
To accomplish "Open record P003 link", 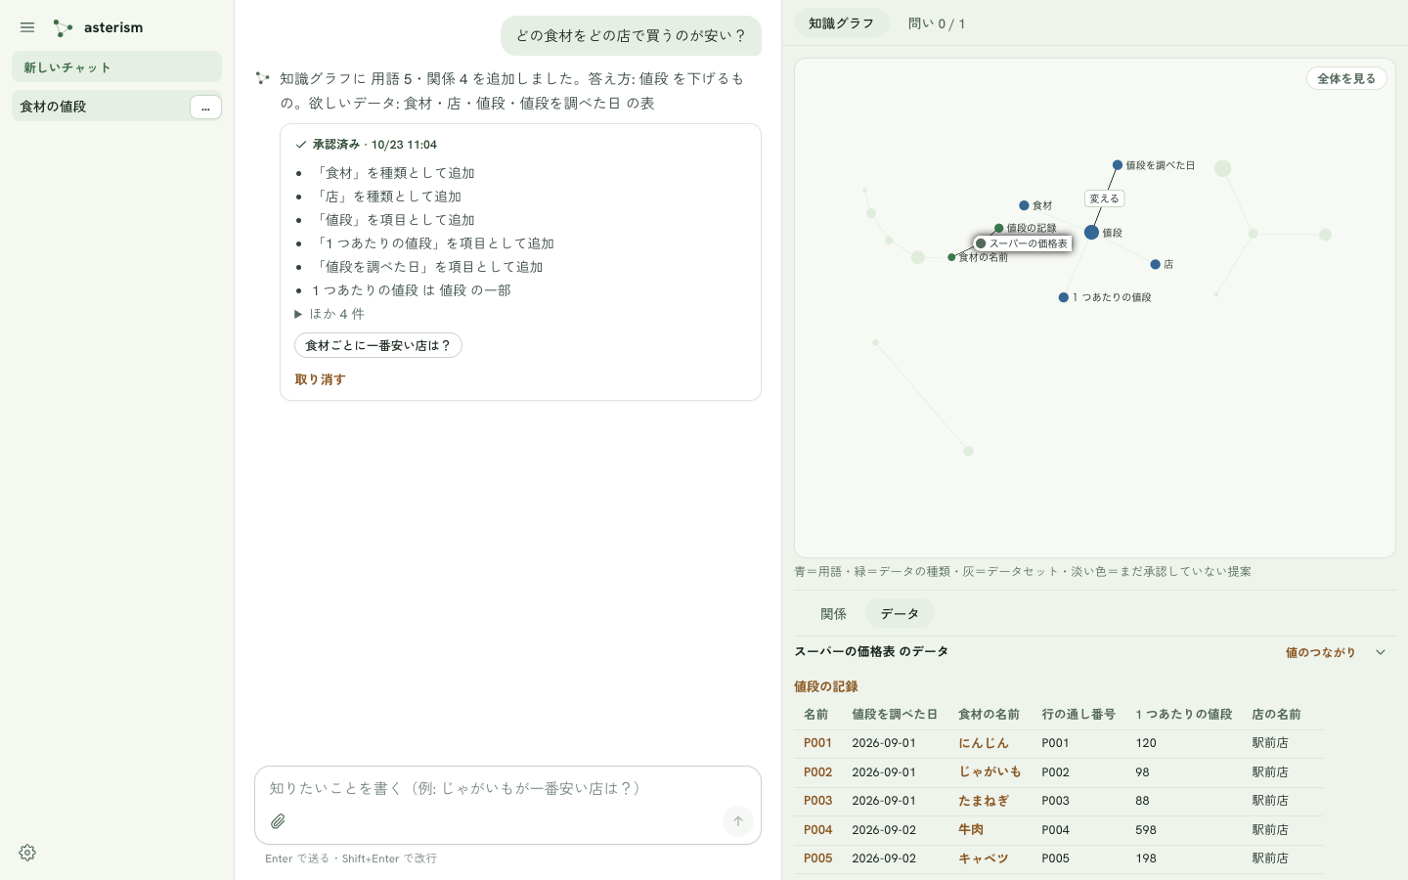I will point(817,801).
